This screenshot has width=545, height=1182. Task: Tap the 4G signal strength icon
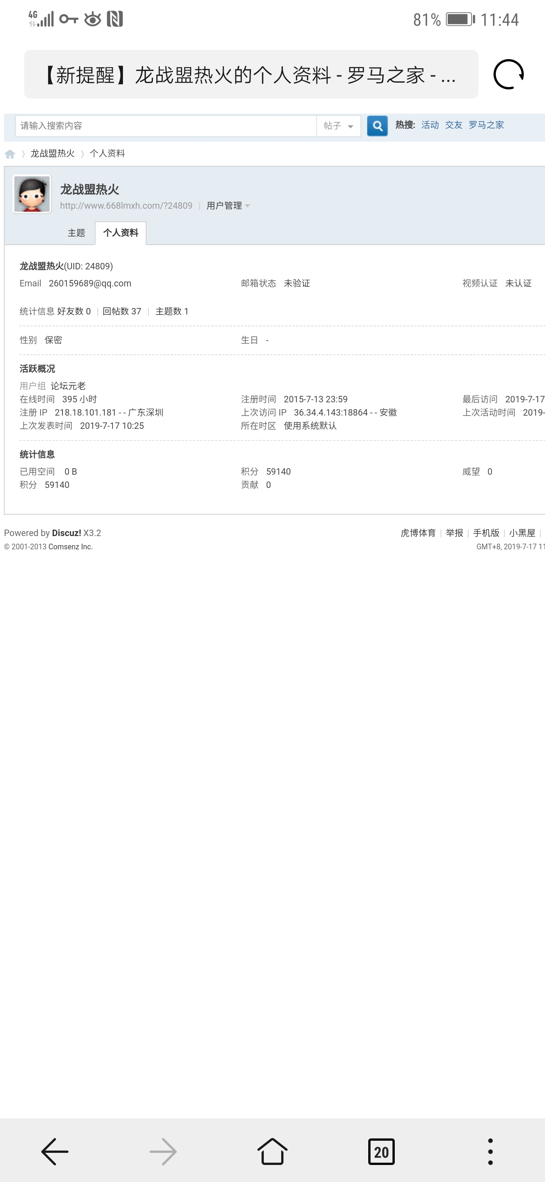pos(41,19)
